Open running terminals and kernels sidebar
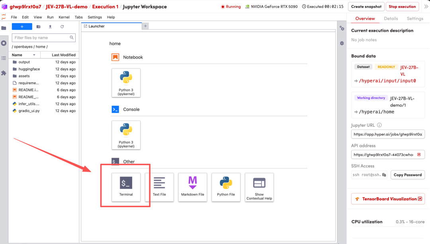The height and width of the screenshot is (244, 430). click(4, 43)
